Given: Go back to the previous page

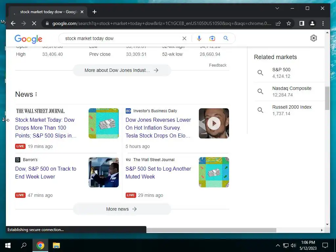Looking at the screenshot, I should coord(13,23).
